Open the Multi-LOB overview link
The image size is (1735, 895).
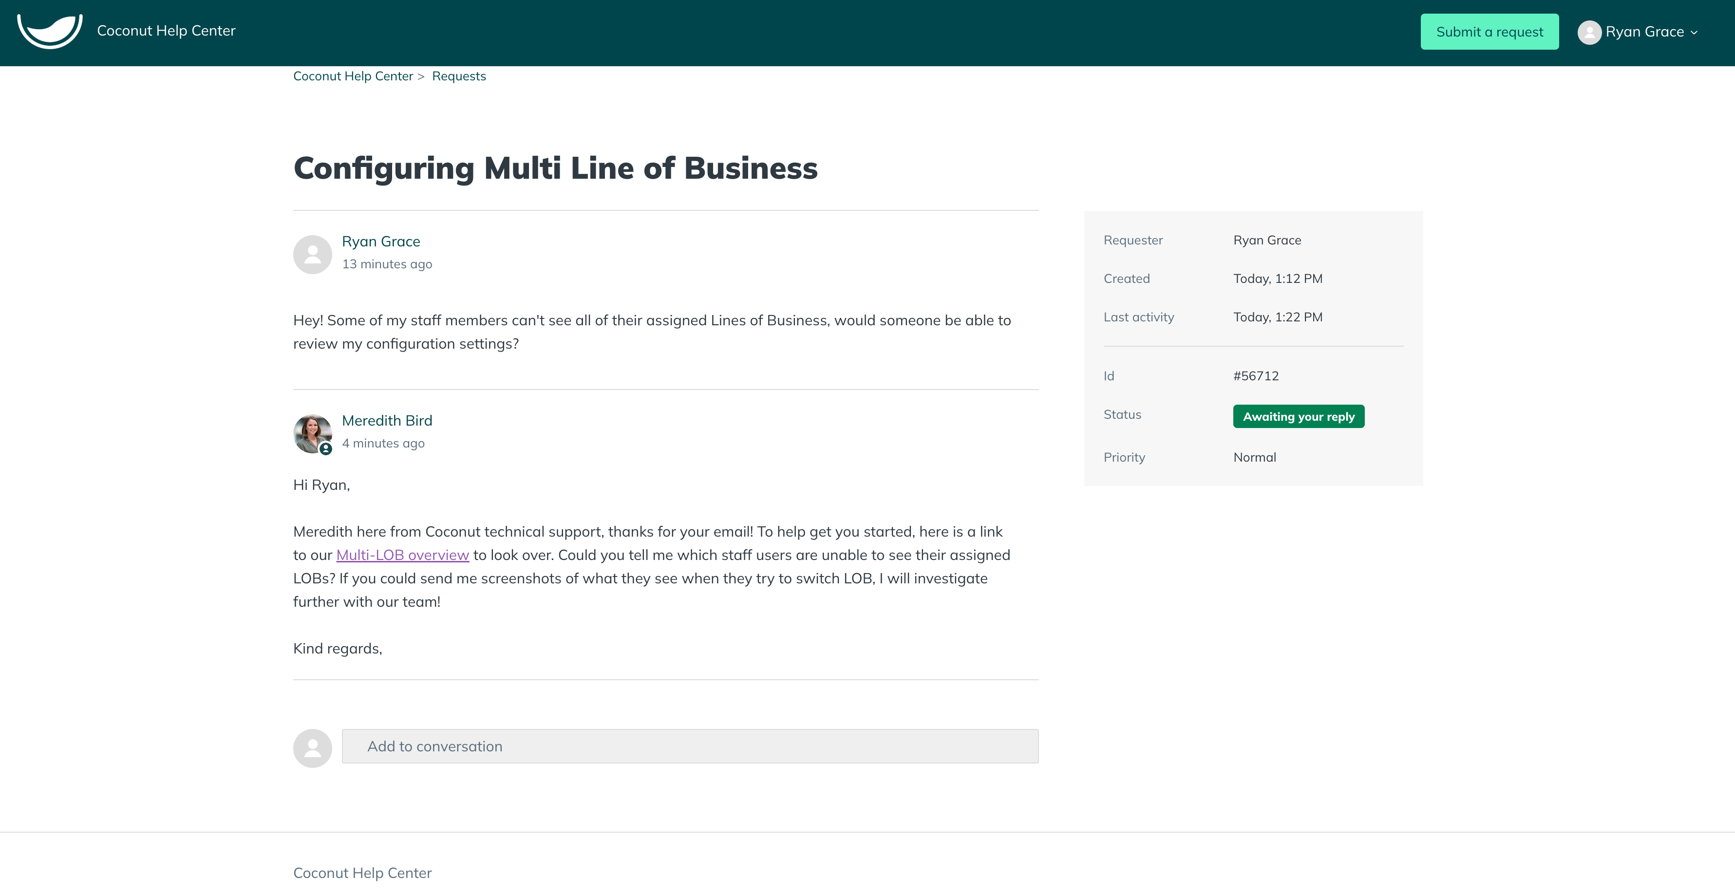(x=403, y=555)
